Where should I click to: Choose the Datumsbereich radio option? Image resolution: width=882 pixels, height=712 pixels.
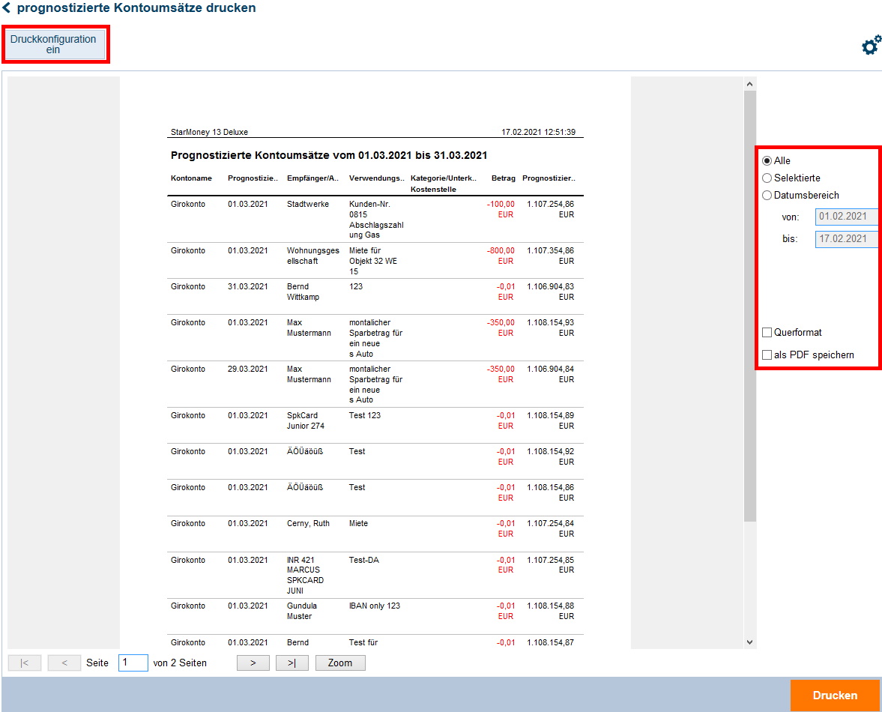767,196
